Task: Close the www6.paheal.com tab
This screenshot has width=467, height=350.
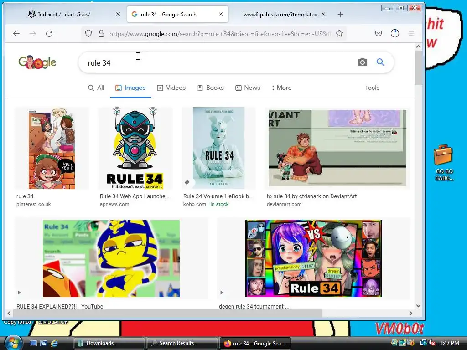Action: point(323,14)
